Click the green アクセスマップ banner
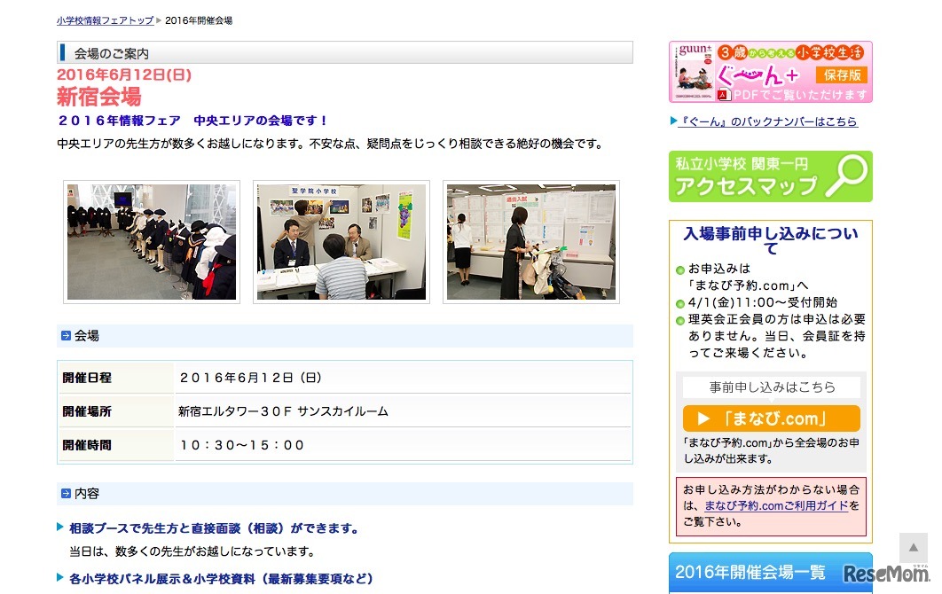 coord(771,176)
